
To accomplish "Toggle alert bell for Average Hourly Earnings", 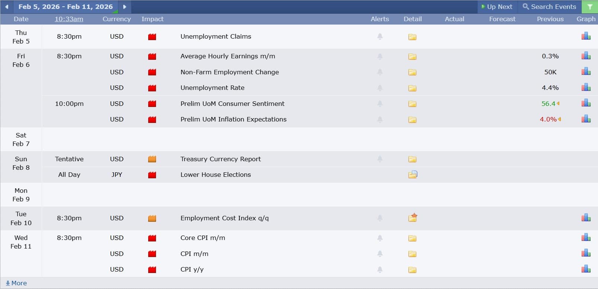I will pyautogui.click(x=380, y=56).
